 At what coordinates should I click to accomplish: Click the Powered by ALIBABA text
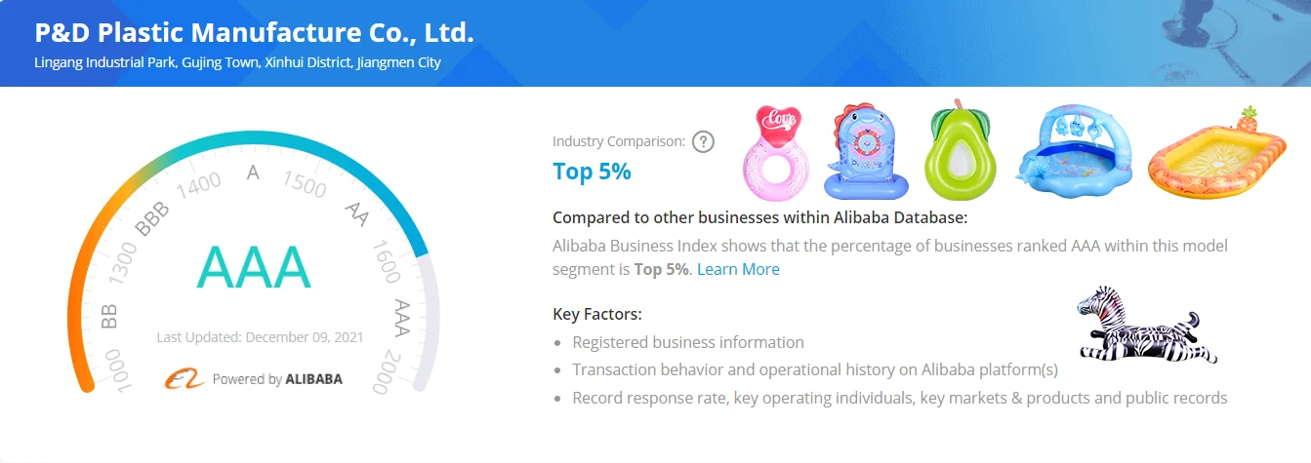click(277, 379)
